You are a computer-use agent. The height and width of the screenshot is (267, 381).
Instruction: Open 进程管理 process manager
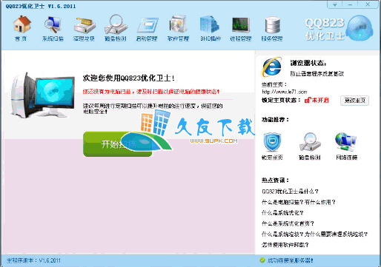[x=241, y=28]
